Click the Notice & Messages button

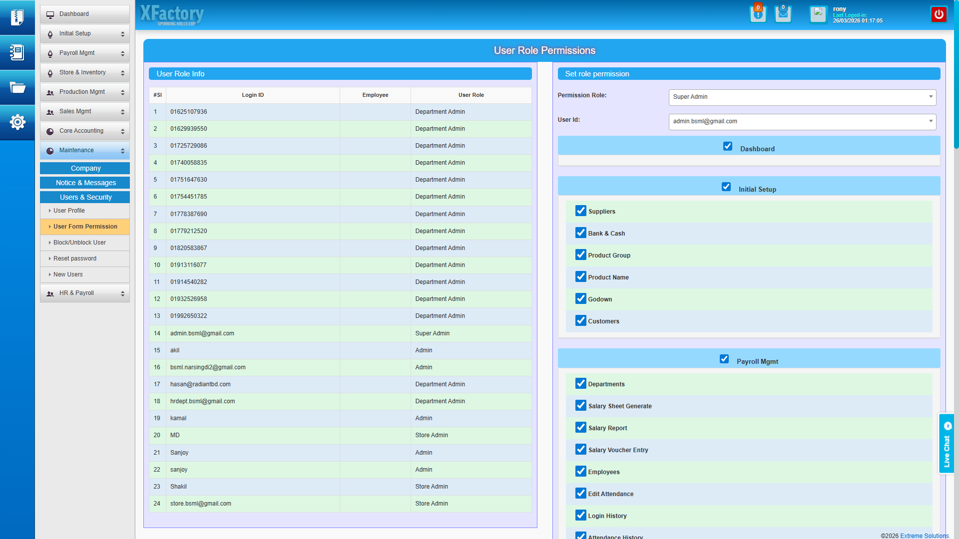click(85, 183)
